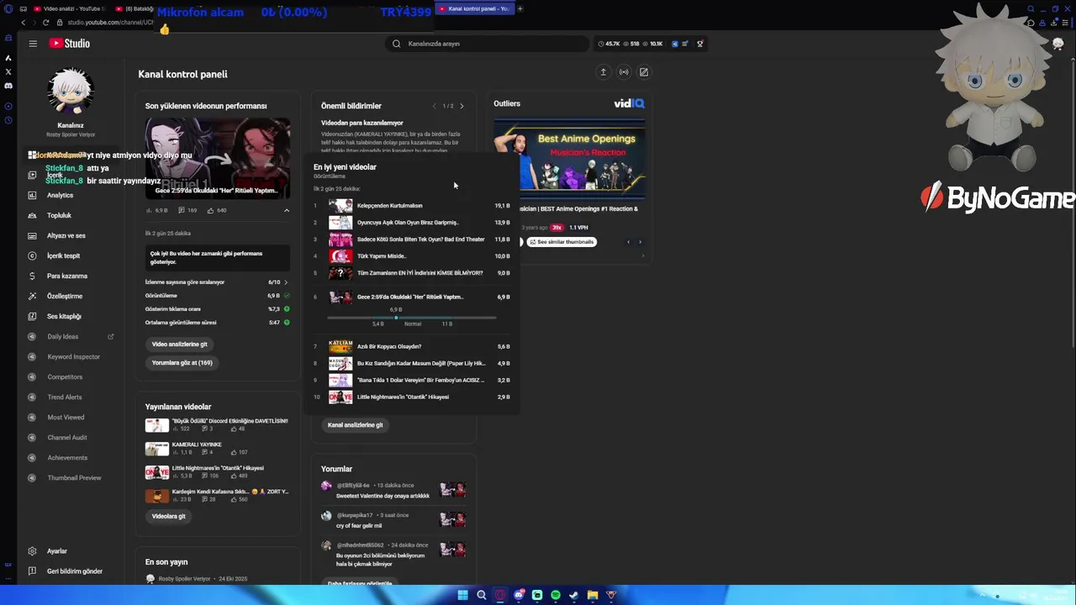This screenshot has height=605, width=1076.
Task: Click the Channel Audit sidebar icon
Action: click(x=32, y=437)
